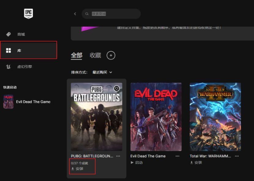The image size is (254, 181).
Task: Click the Evil Dead The Game card title
Action: click(148, 156)
